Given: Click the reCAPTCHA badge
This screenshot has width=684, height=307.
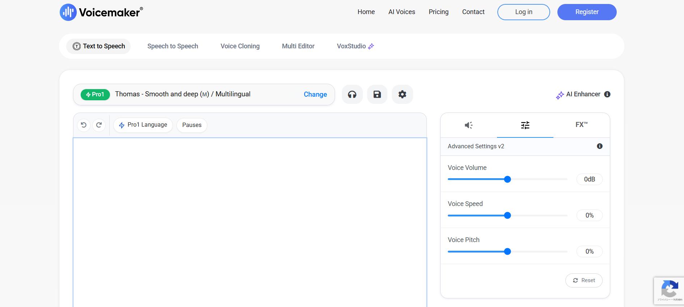Looking at the screenshot, I should [668, 291].
